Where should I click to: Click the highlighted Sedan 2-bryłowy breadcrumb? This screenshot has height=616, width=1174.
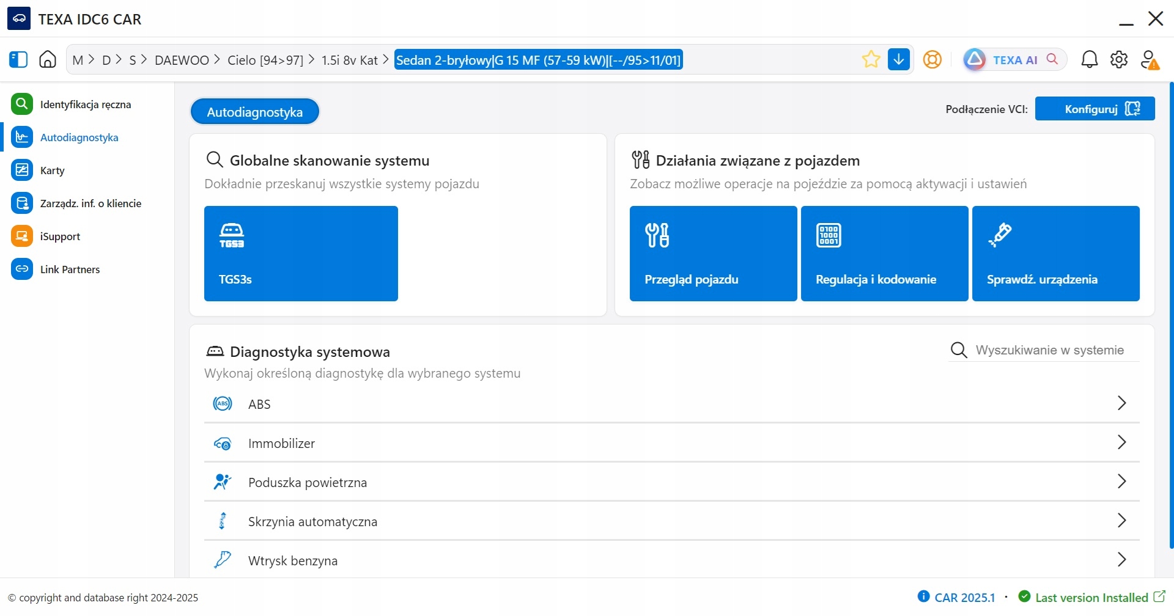pyautogui.click(x=538, y=60)
